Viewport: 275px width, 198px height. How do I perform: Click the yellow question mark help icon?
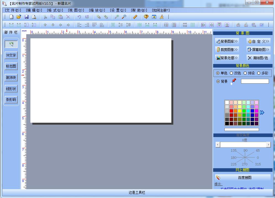[146, 17]
